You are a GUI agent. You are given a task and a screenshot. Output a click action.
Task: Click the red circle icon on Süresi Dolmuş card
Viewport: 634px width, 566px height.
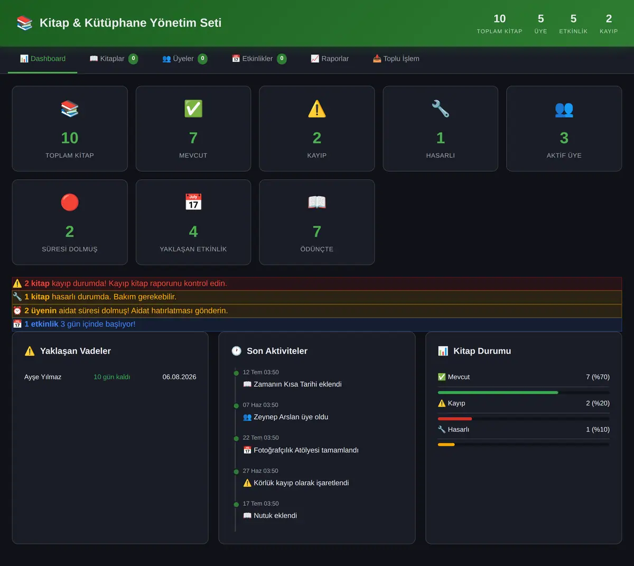click(70, 202)
